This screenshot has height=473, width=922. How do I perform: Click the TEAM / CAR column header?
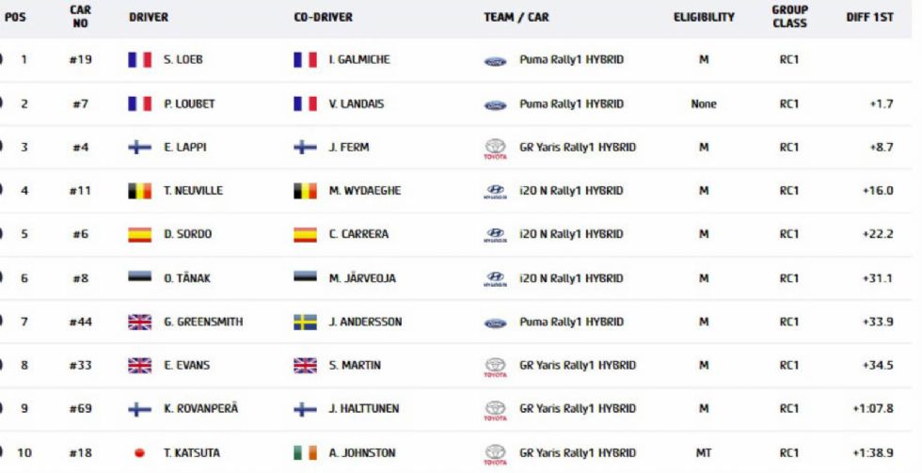coord(517,17)
